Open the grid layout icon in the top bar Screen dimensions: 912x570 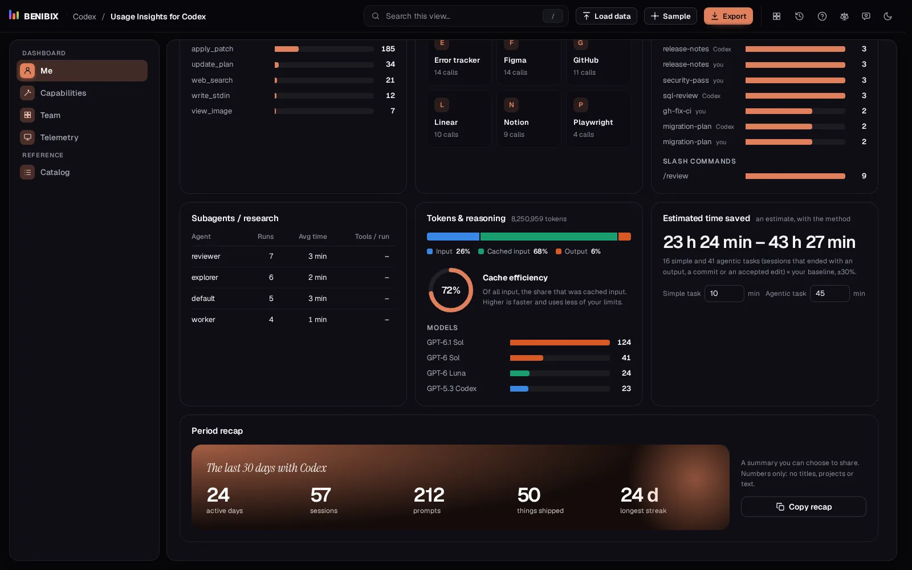point(776,16)
